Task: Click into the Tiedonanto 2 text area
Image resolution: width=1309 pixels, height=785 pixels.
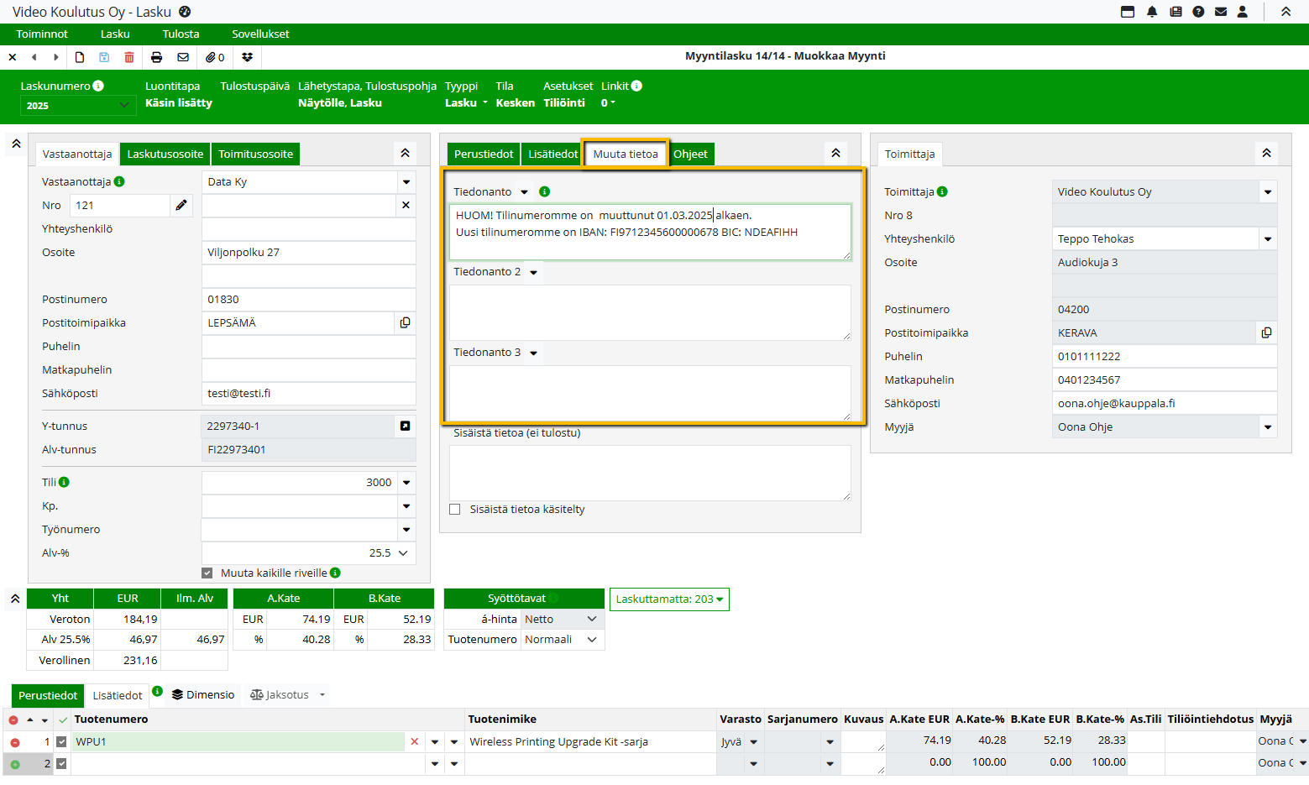Action: [650, 312]
